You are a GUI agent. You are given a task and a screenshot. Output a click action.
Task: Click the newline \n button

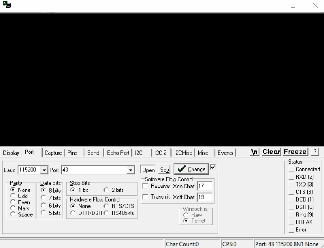256,152
